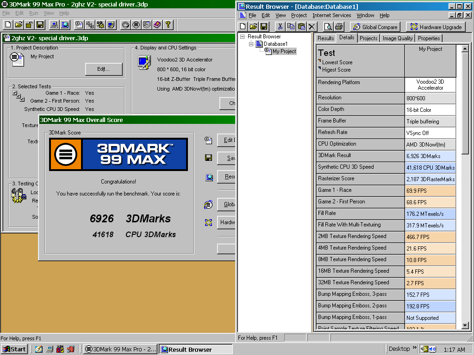Click the 'VSync Off' refresh rate cell
This screenshot has width=474, height=355.
[430, 133]
